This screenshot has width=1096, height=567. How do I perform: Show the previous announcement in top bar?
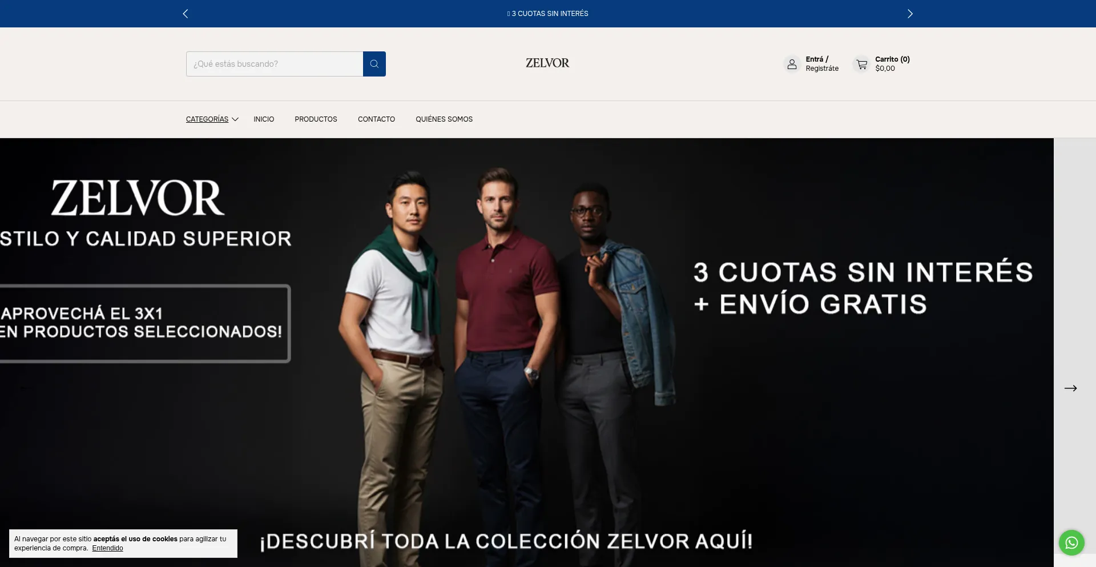[186, 14]
